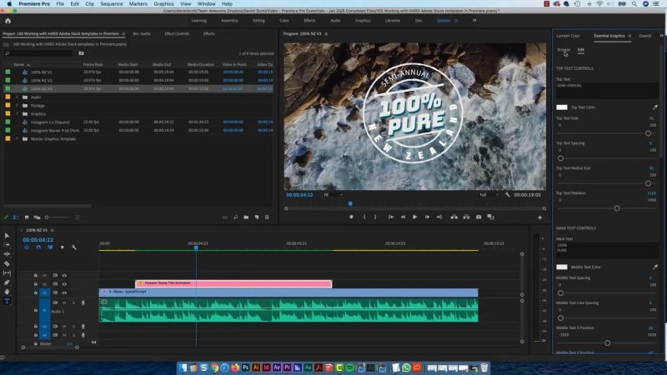Click Step Forward one frame
This screenshot has width=667, height=375.
(427, 217)
